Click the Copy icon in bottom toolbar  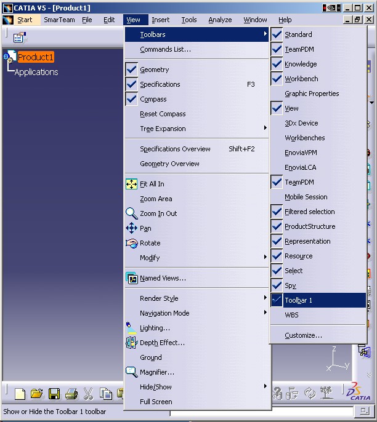coord(105,394)
